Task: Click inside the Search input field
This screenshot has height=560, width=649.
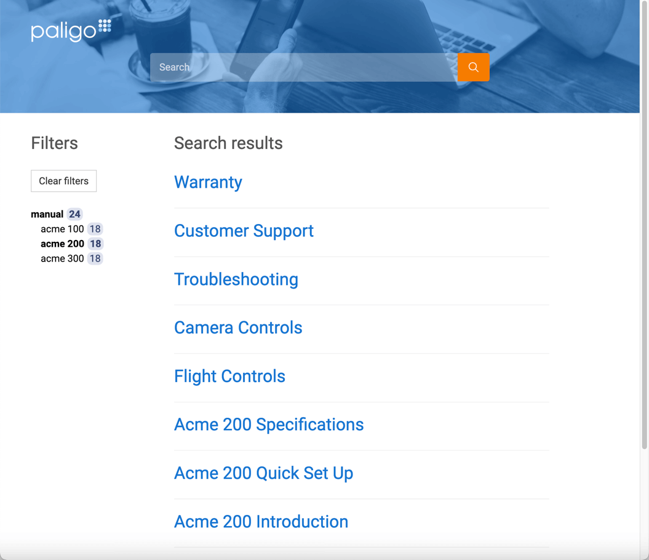Action: [x=301, y=67]
